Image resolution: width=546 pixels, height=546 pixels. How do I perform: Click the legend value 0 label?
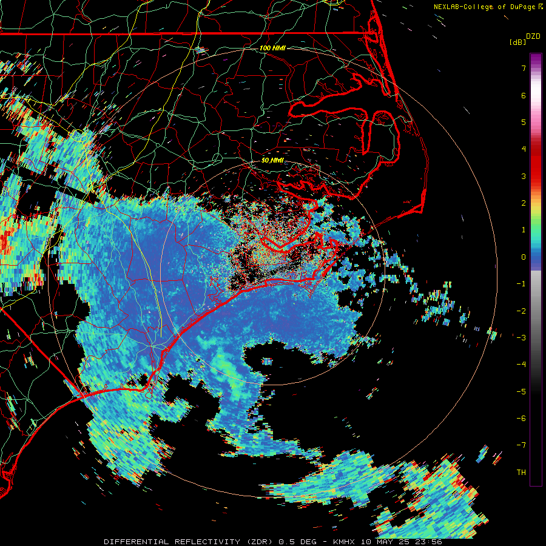click(x=524, y=257)
